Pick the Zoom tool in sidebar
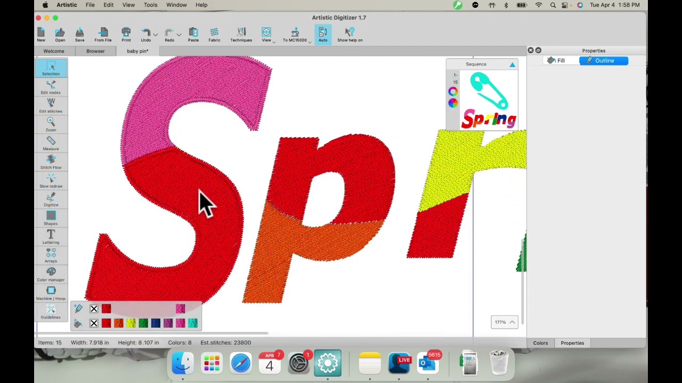The width and height of the screenshot is (682, 383). tap(51, 124)
